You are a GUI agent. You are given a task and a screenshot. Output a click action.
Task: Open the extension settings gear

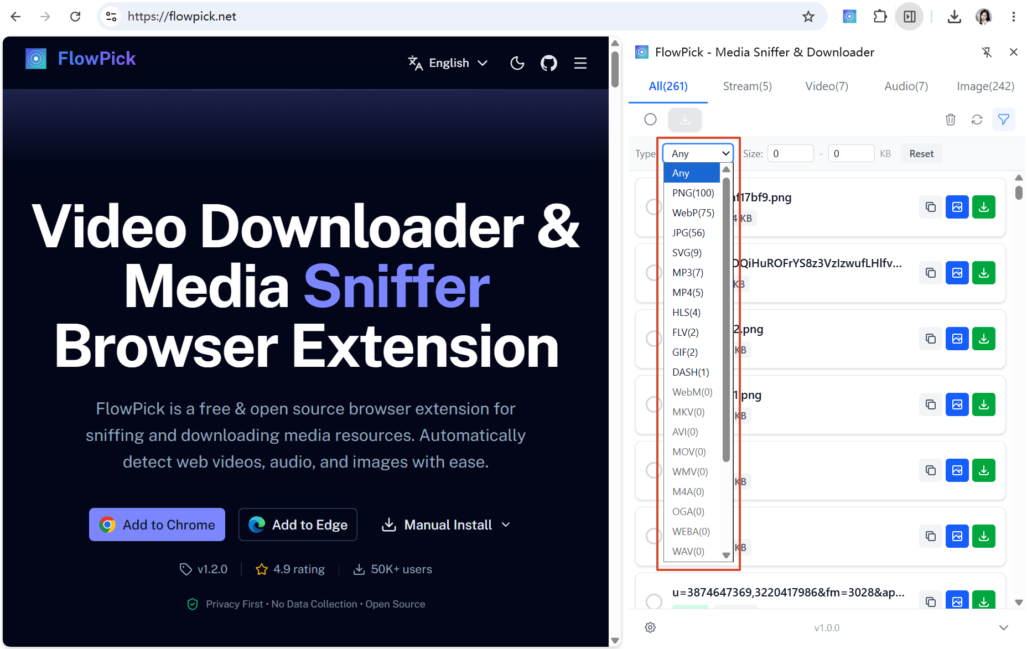[650, 627]
